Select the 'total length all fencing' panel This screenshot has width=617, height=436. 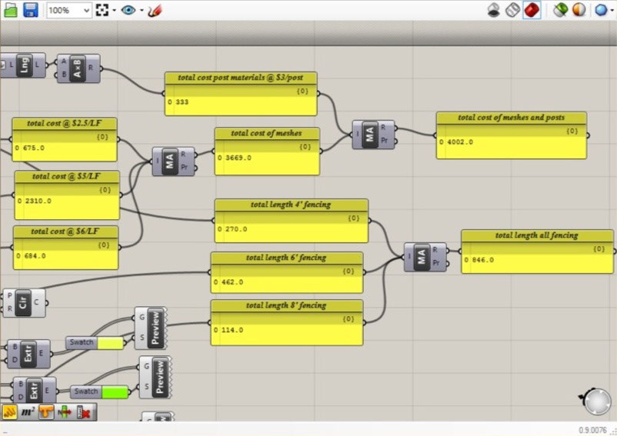click(537, 251)
